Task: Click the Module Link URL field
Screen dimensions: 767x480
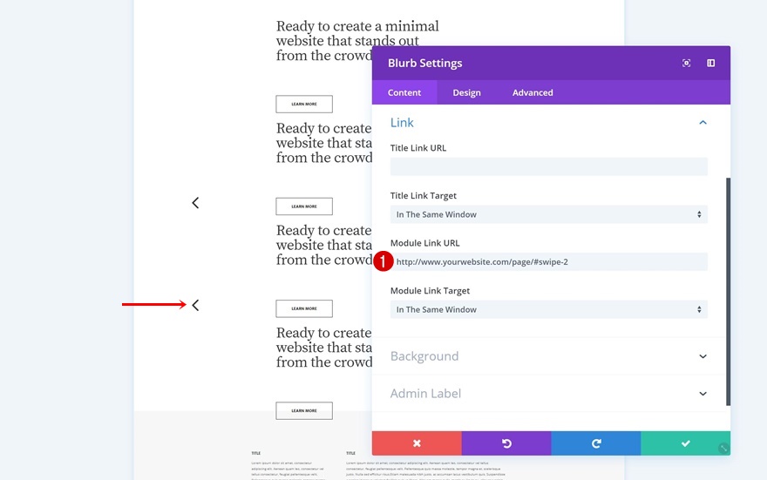Action: point(549,261)
